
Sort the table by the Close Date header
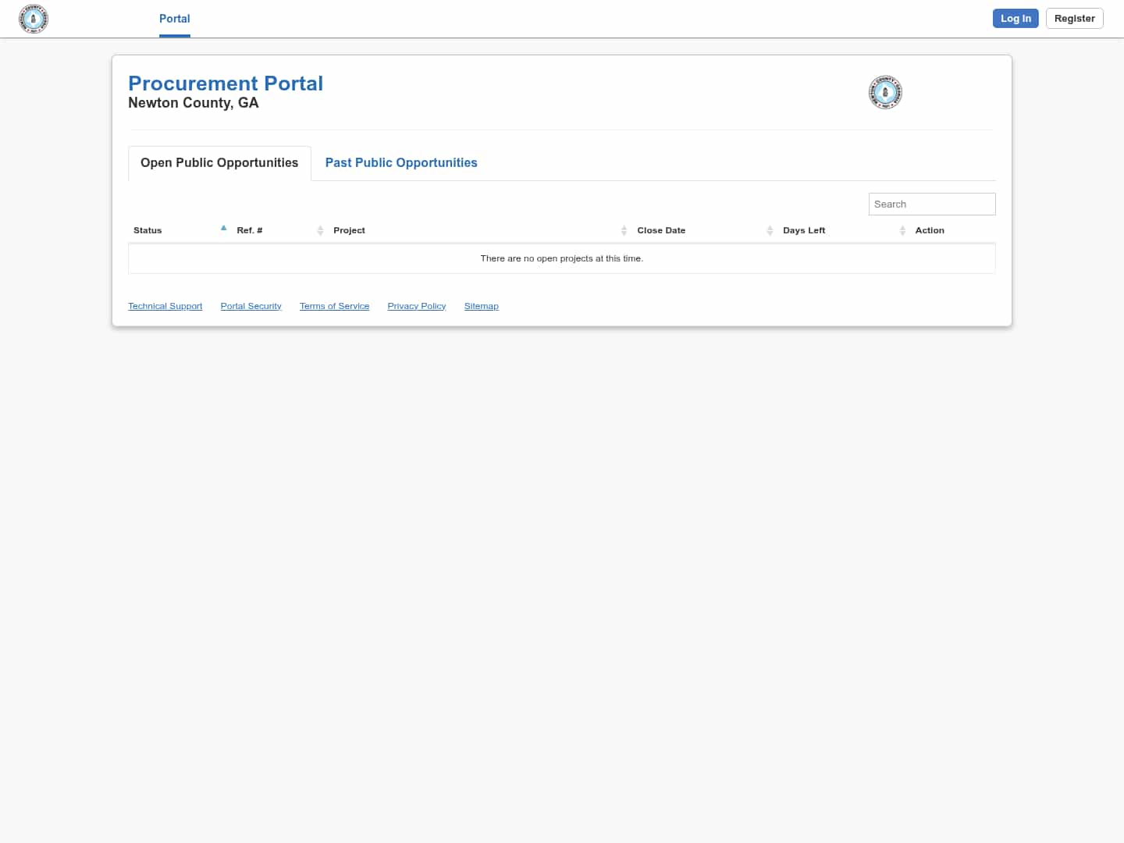[660, 230]
